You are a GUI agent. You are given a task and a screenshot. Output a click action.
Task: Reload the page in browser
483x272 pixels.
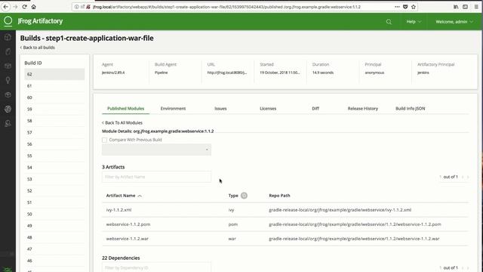pyautogui.click(x=24, y=7)
